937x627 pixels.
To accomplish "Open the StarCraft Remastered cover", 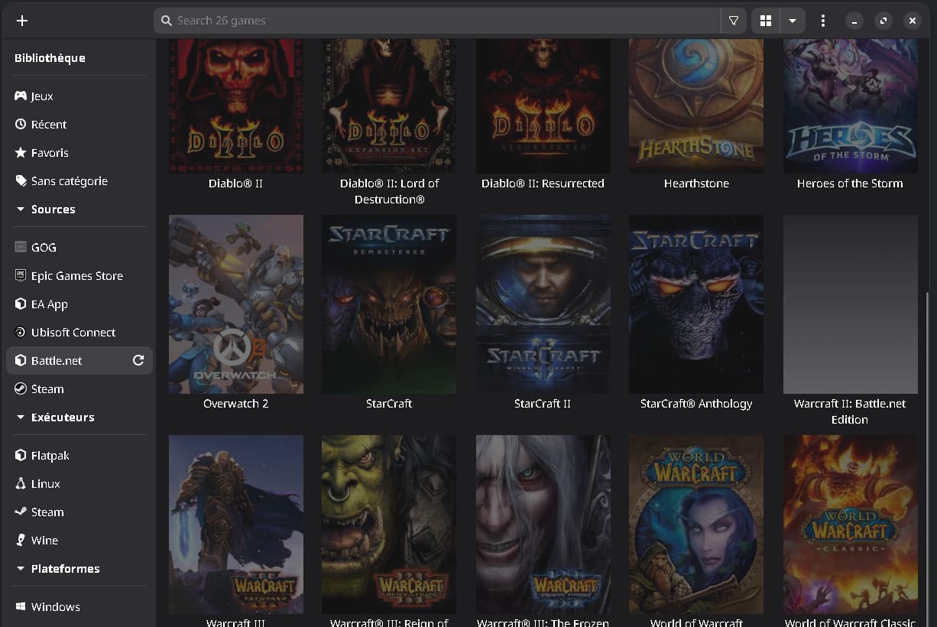I will pyautogui.click(x=389, y=304).
